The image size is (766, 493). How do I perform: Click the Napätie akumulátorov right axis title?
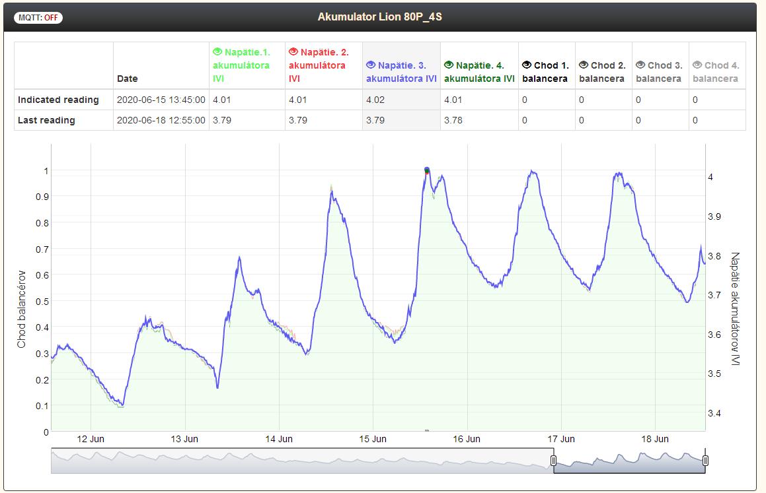734,309
